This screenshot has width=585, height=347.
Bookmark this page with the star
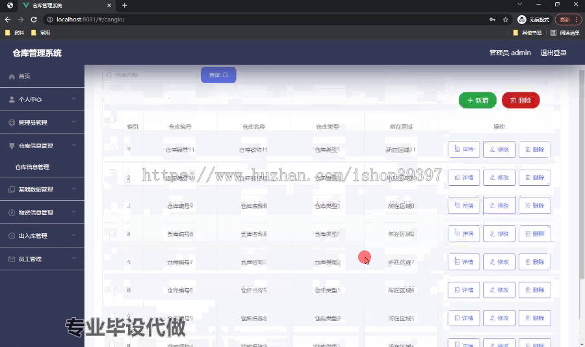pos(506,19)
